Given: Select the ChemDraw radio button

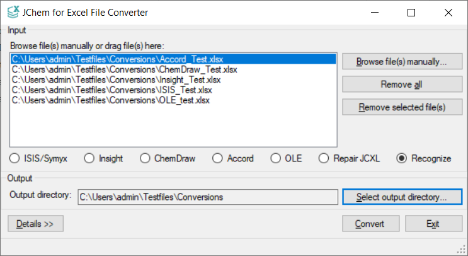Looking at the screenshot, I should pyautogui.click(x=145, y=158).
